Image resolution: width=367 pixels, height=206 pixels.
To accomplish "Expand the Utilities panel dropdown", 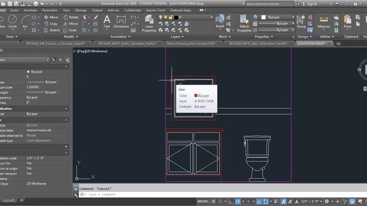I will coord(326,37).
